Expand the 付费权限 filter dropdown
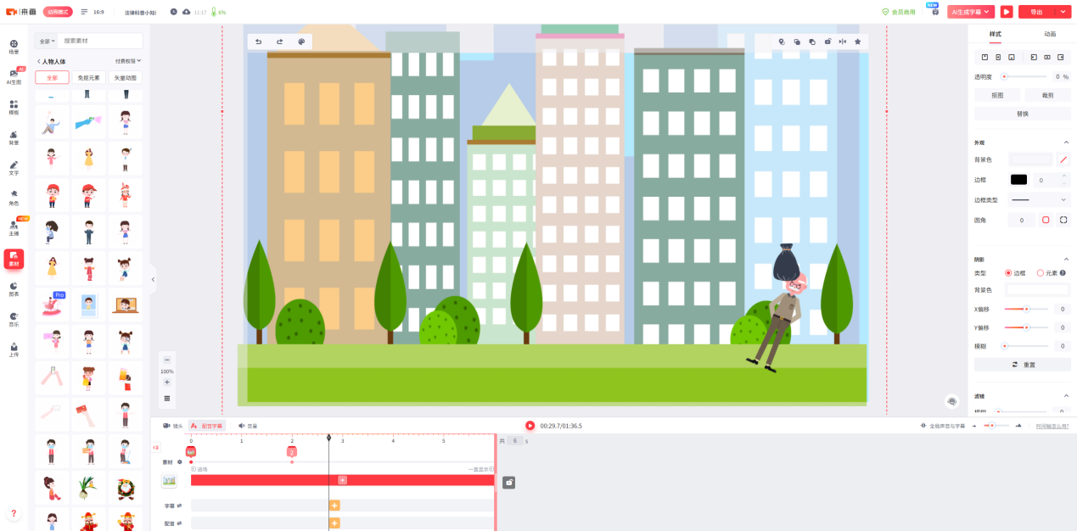Screen dimensions: 1077x531 coord(128,61)
